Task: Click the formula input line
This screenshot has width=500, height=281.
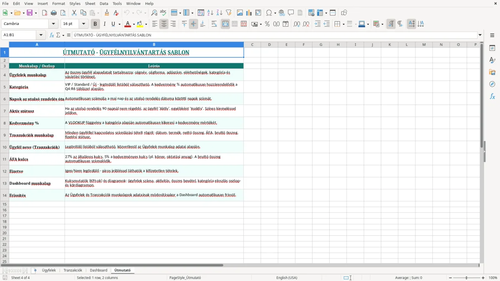Action: (x=274, y=35)
